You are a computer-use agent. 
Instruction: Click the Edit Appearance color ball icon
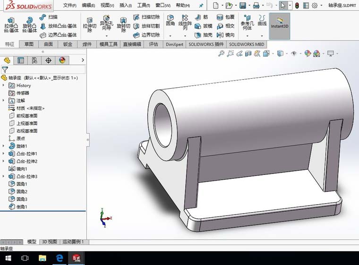pos(308,54)
